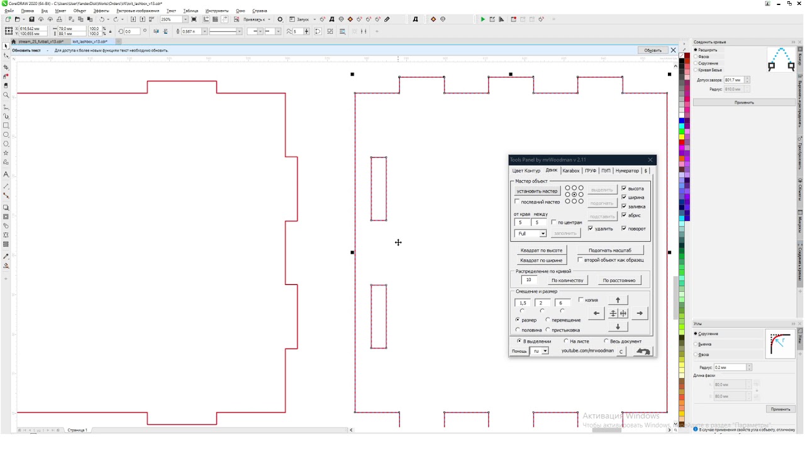
Task: Click the up arrow in Tools Panel
Action: [x=618, y=300]
